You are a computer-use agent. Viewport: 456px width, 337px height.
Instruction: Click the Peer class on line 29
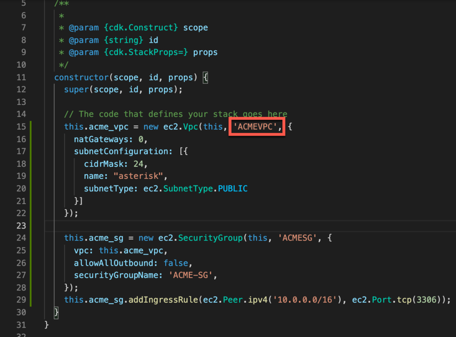tap(232, 300)
